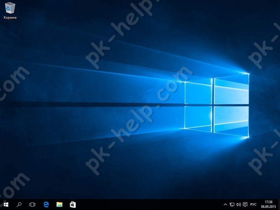
Task: Open the network status tray icon
Action: [232, 205]
